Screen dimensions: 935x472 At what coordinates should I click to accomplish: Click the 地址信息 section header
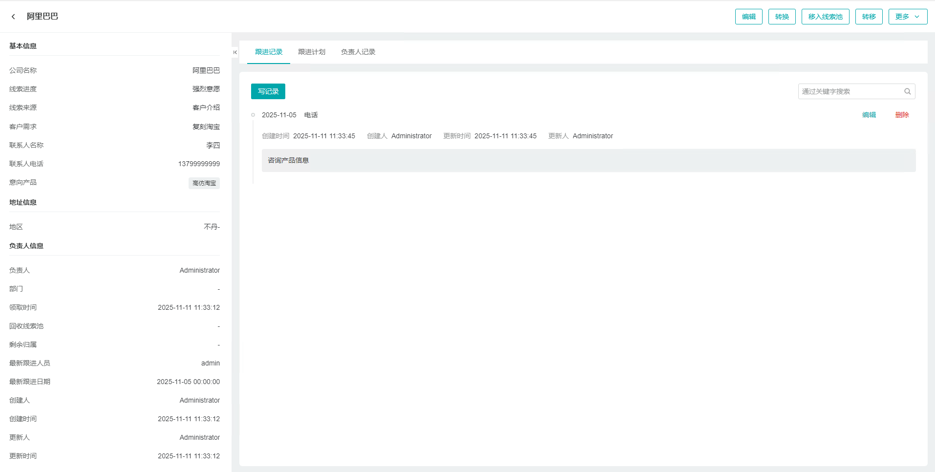tap(23, 202)
